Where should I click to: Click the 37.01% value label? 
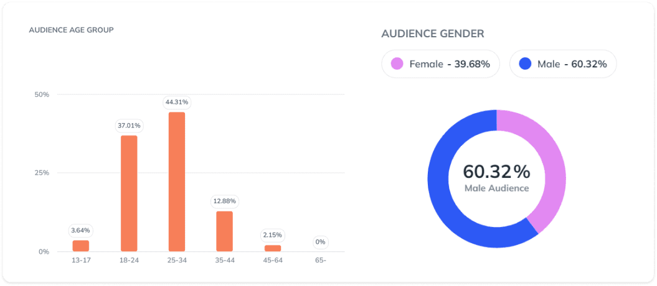(x=129, y=126)
